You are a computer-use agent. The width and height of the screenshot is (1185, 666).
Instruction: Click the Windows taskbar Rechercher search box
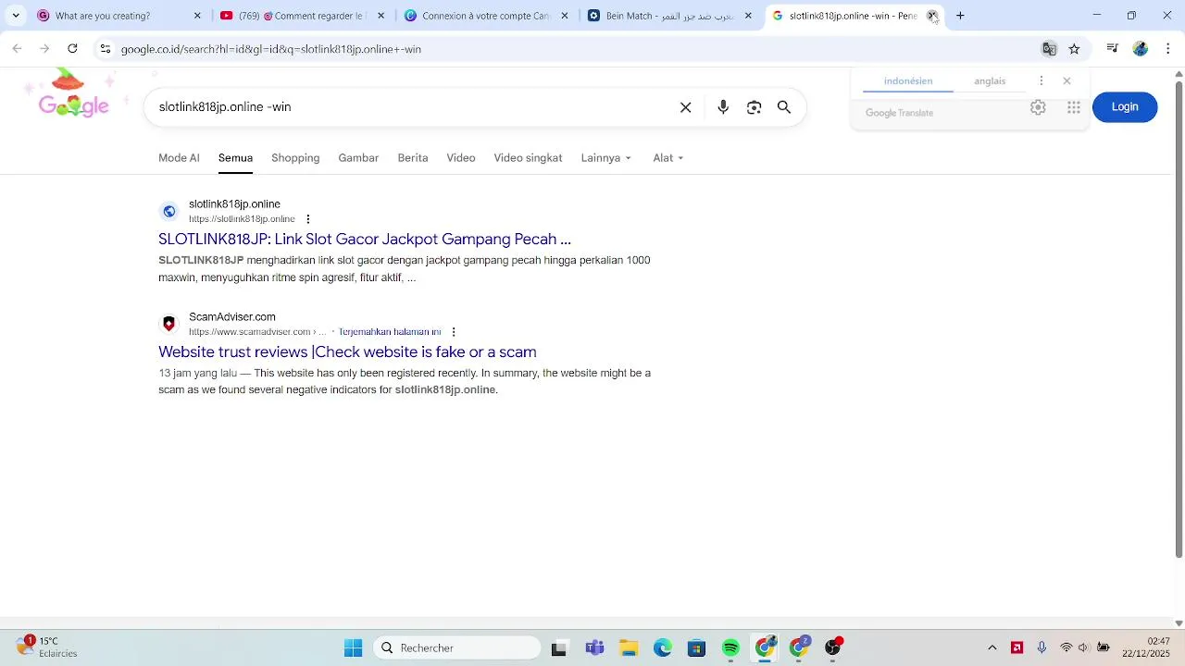click(x=457, y=648)
